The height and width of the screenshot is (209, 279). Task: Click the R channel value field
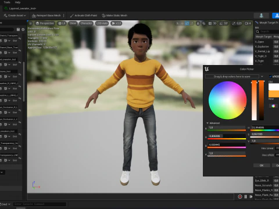coord(227,128)
